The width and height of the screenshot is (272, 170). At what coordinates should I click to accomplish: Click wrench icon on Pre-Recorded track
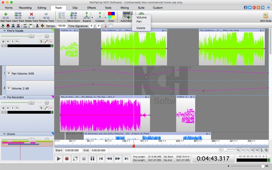(x=46, y=108)
